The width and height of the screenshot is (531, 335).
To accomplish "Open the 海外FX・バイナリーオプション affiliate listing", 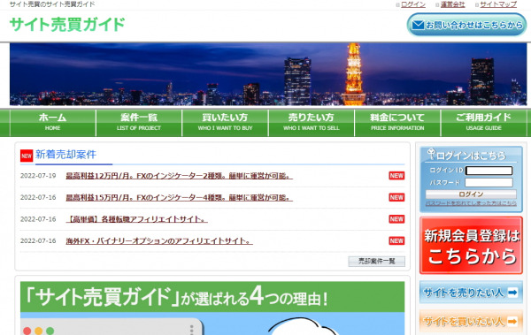I will point(159,241).
